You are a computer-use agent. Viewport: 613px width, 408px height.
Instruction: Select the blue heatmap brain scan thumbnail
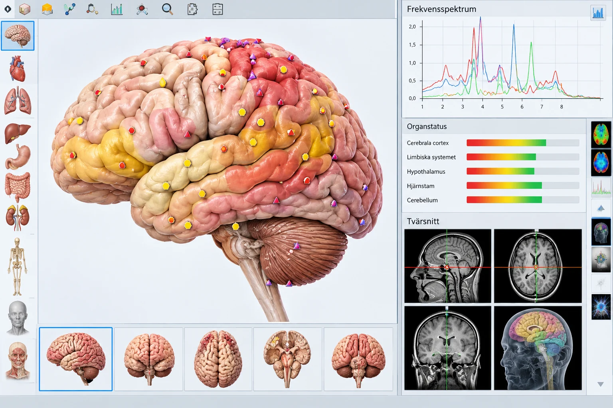pyautogui.click(x=601, y=163)
